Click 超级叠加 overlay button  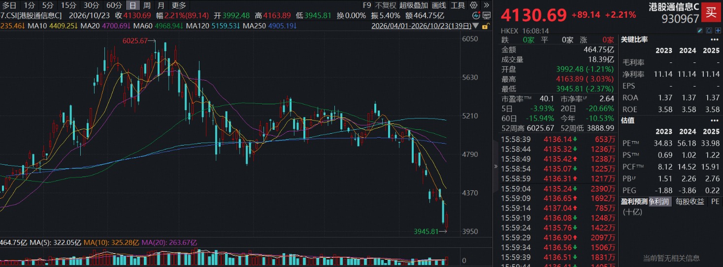(413, 5)
